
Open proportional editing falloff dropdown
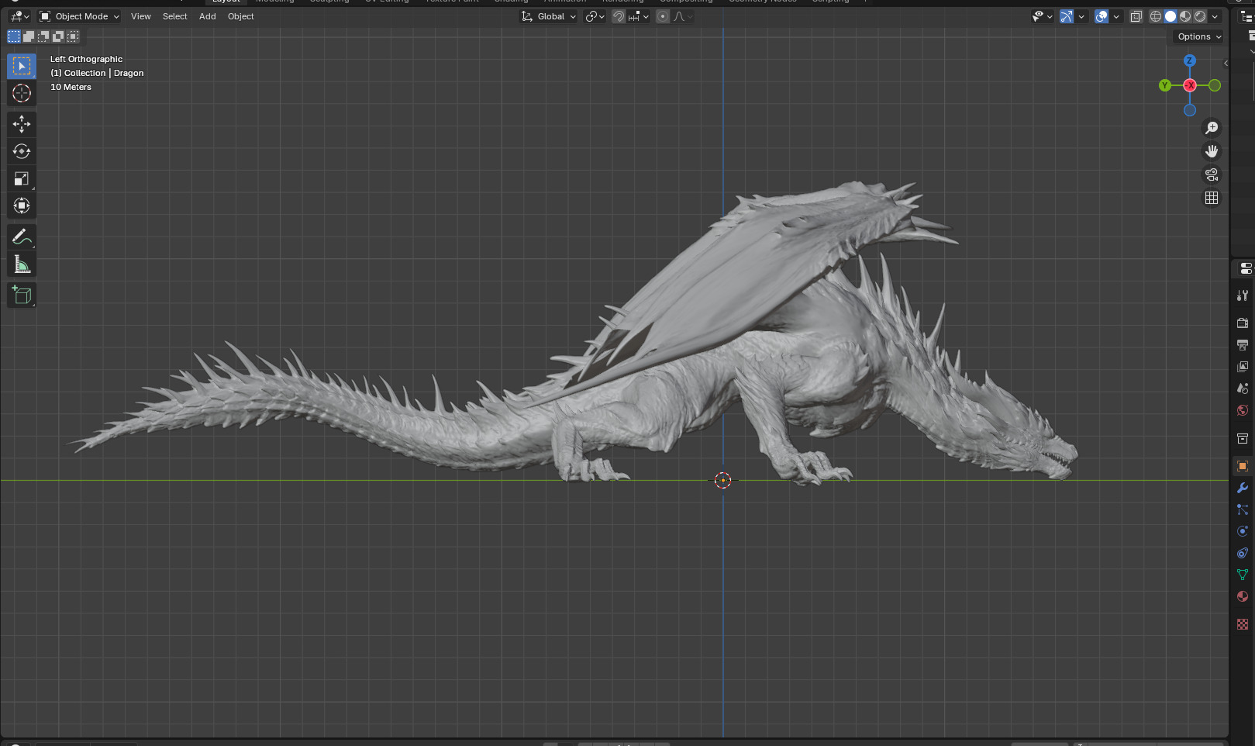click(683, 16)
